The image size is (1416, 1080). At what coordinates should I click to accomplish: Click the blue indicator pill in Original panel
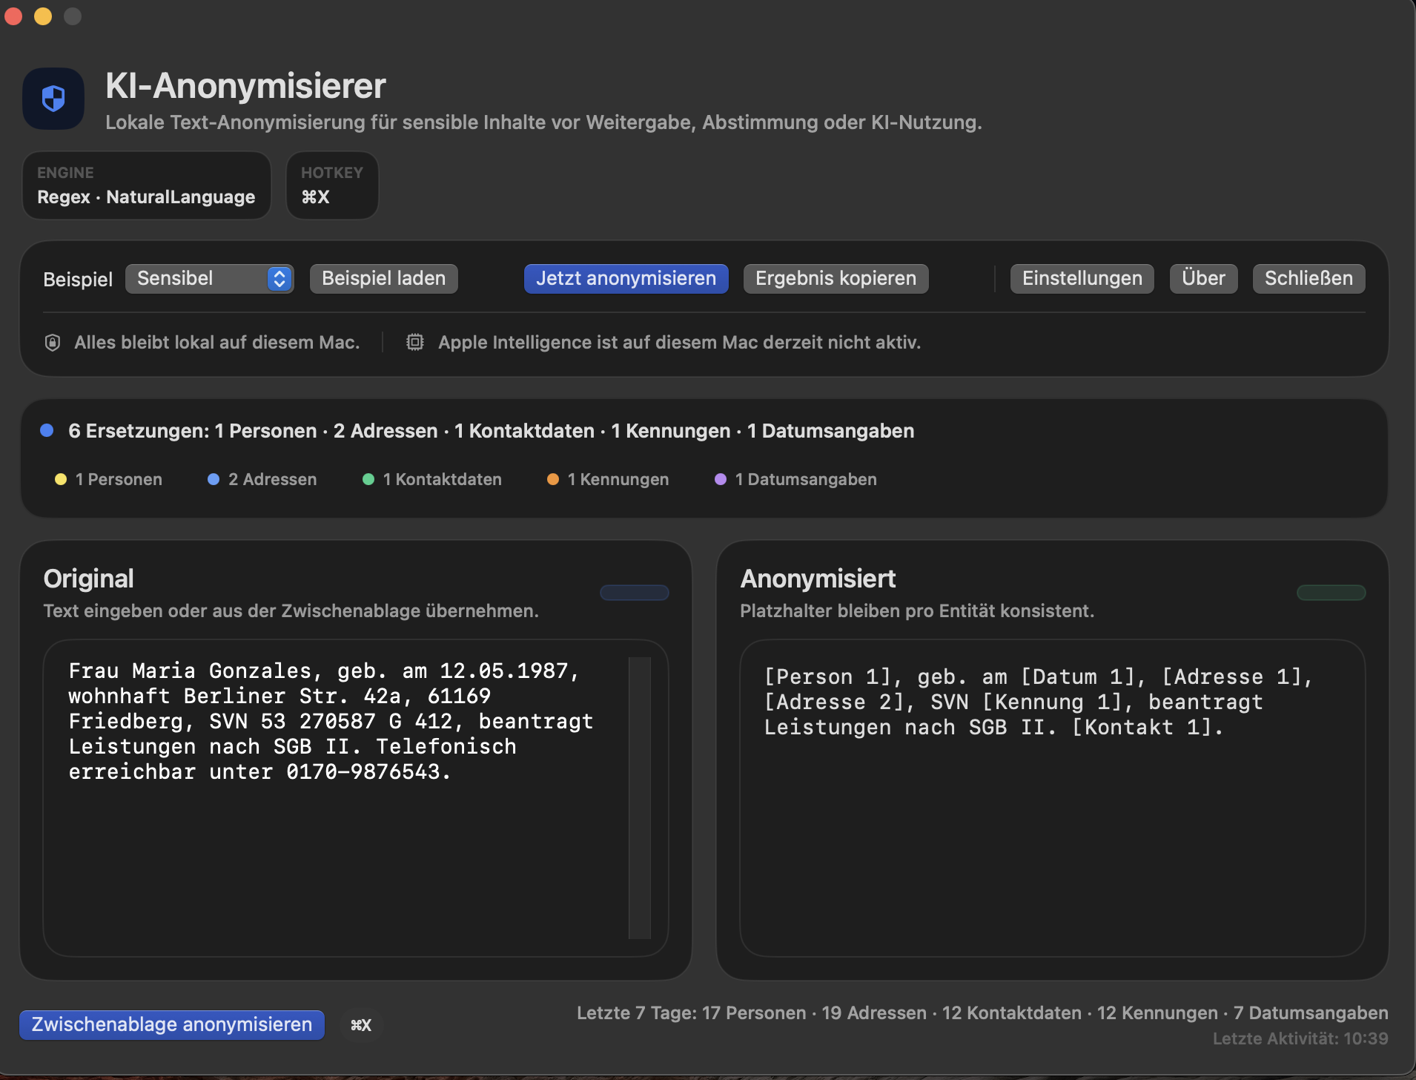[634, 593]
